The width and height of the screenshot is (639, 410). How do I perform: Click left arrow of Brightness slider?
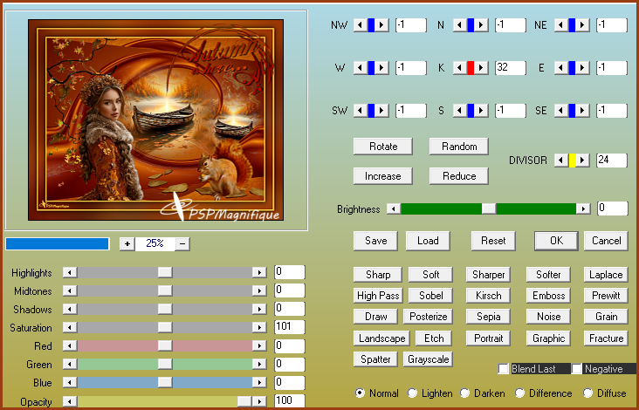[394, 208]
